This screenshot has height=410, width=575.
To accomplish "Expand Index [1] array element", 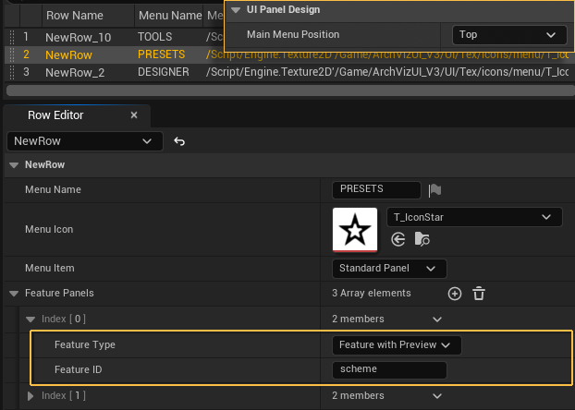I will 31,396.
